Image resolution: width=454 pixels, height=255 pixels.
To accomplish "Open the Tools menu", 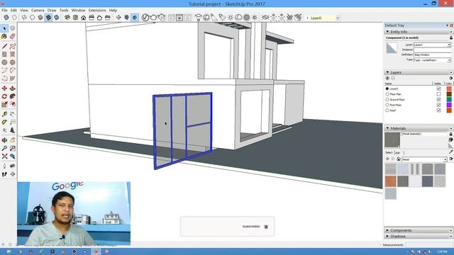I will point(64,10).
